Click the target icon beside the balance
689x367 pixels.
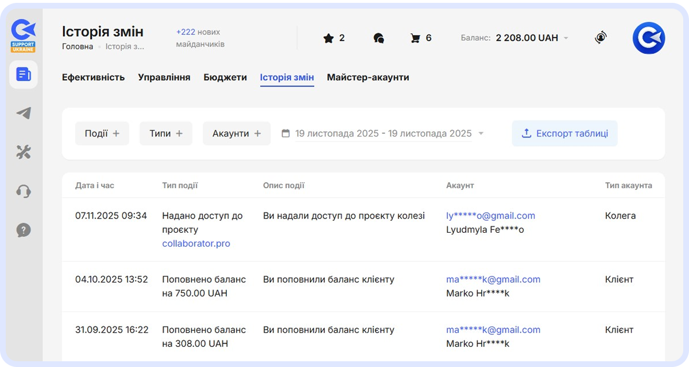601,38
